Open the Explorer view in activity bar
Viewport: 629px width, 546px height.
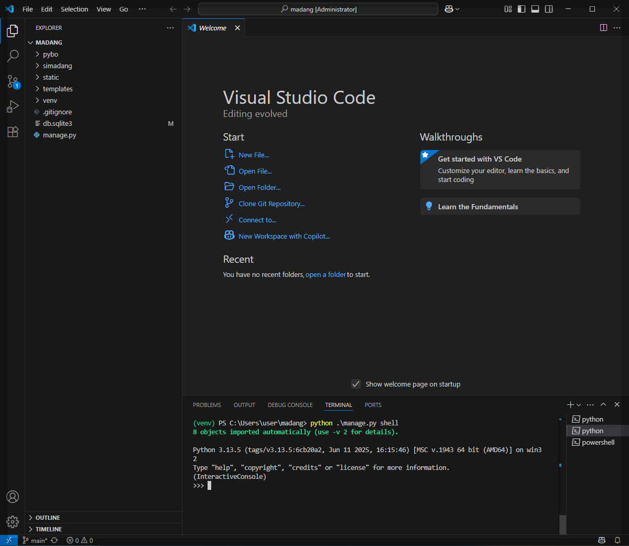13,31
